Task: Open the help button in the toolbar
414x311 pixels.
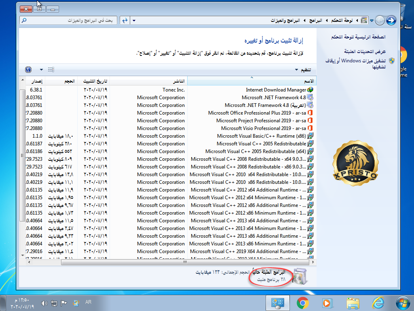Action: click(x=28, y=70)
